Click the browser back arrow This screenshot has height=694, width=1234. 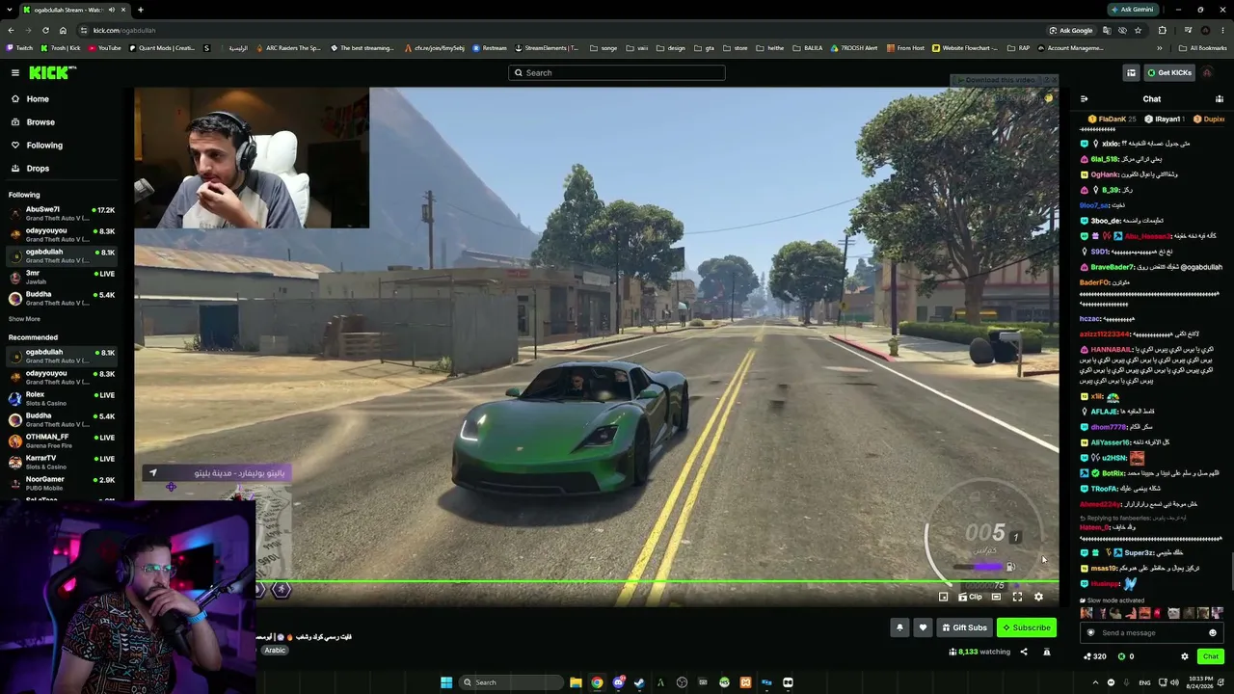[11, 30]
